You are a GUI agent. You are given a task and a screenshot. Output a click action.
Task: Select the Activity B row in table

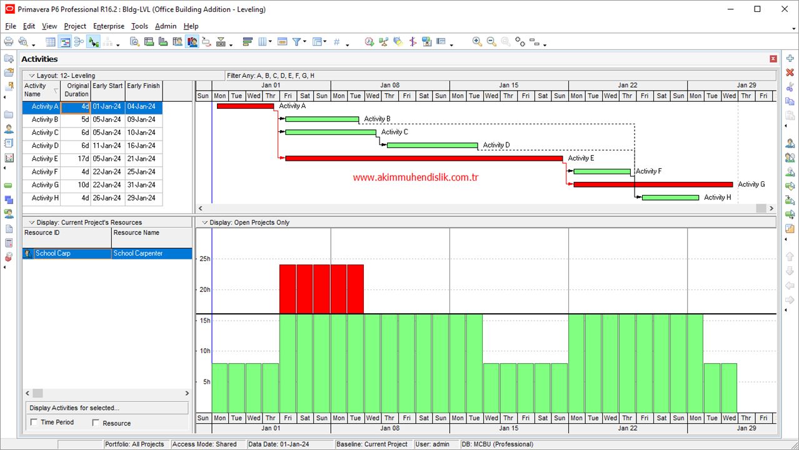coord(93,120)
